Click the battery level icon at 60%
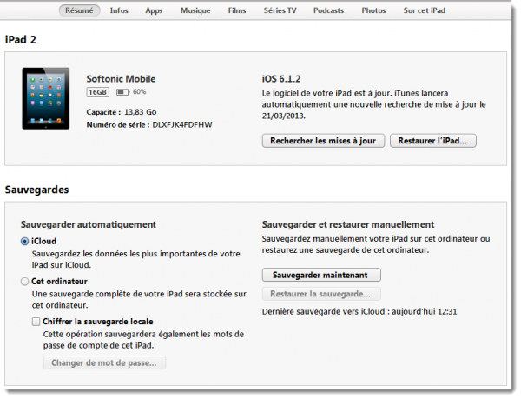This screenshot has height=399, width=521. coord(121,91)
